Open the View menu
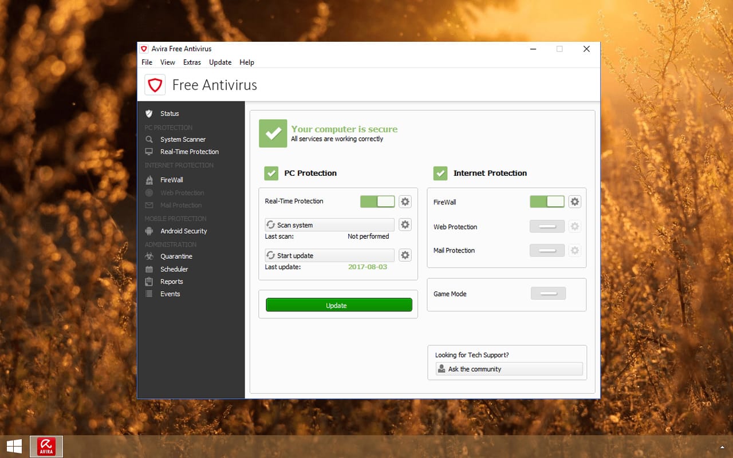This screenshot has width=733, height=458. [168, 62]
